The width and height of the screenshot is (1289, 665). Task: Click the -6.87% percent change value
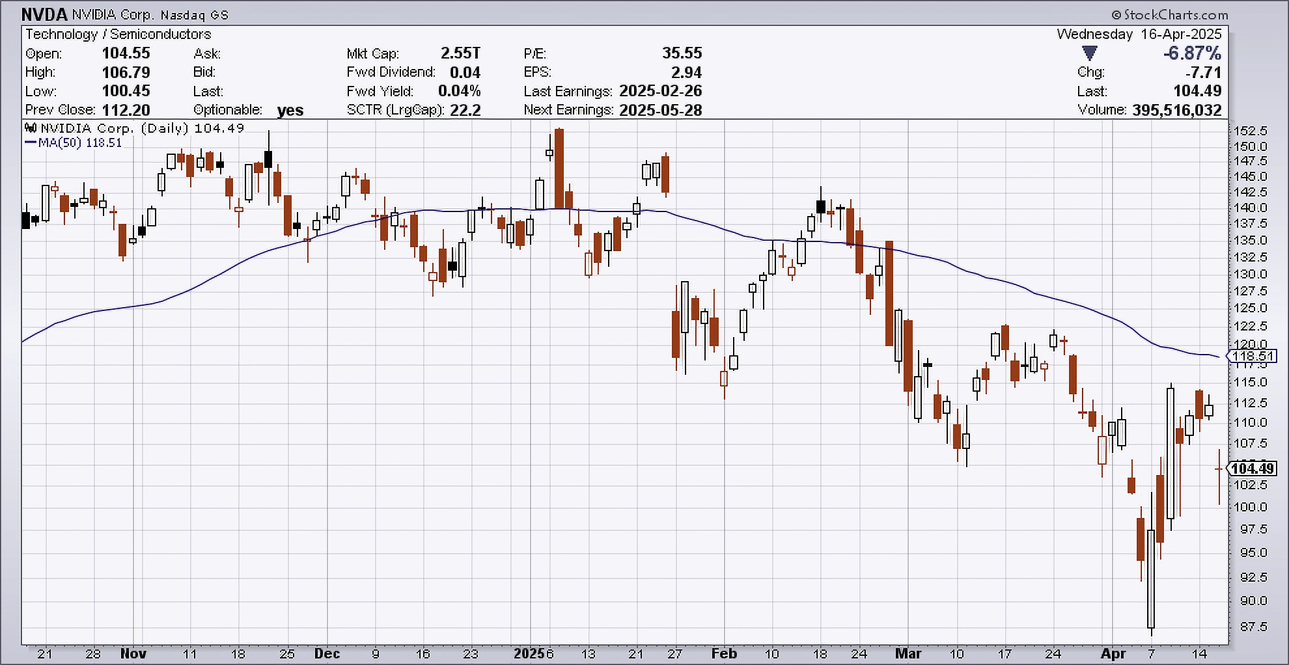[x=1192, y=53]
